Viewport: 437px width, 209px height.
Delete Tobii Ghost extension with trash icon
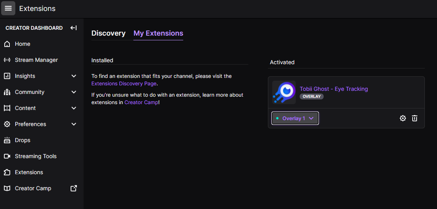(415, 118)
